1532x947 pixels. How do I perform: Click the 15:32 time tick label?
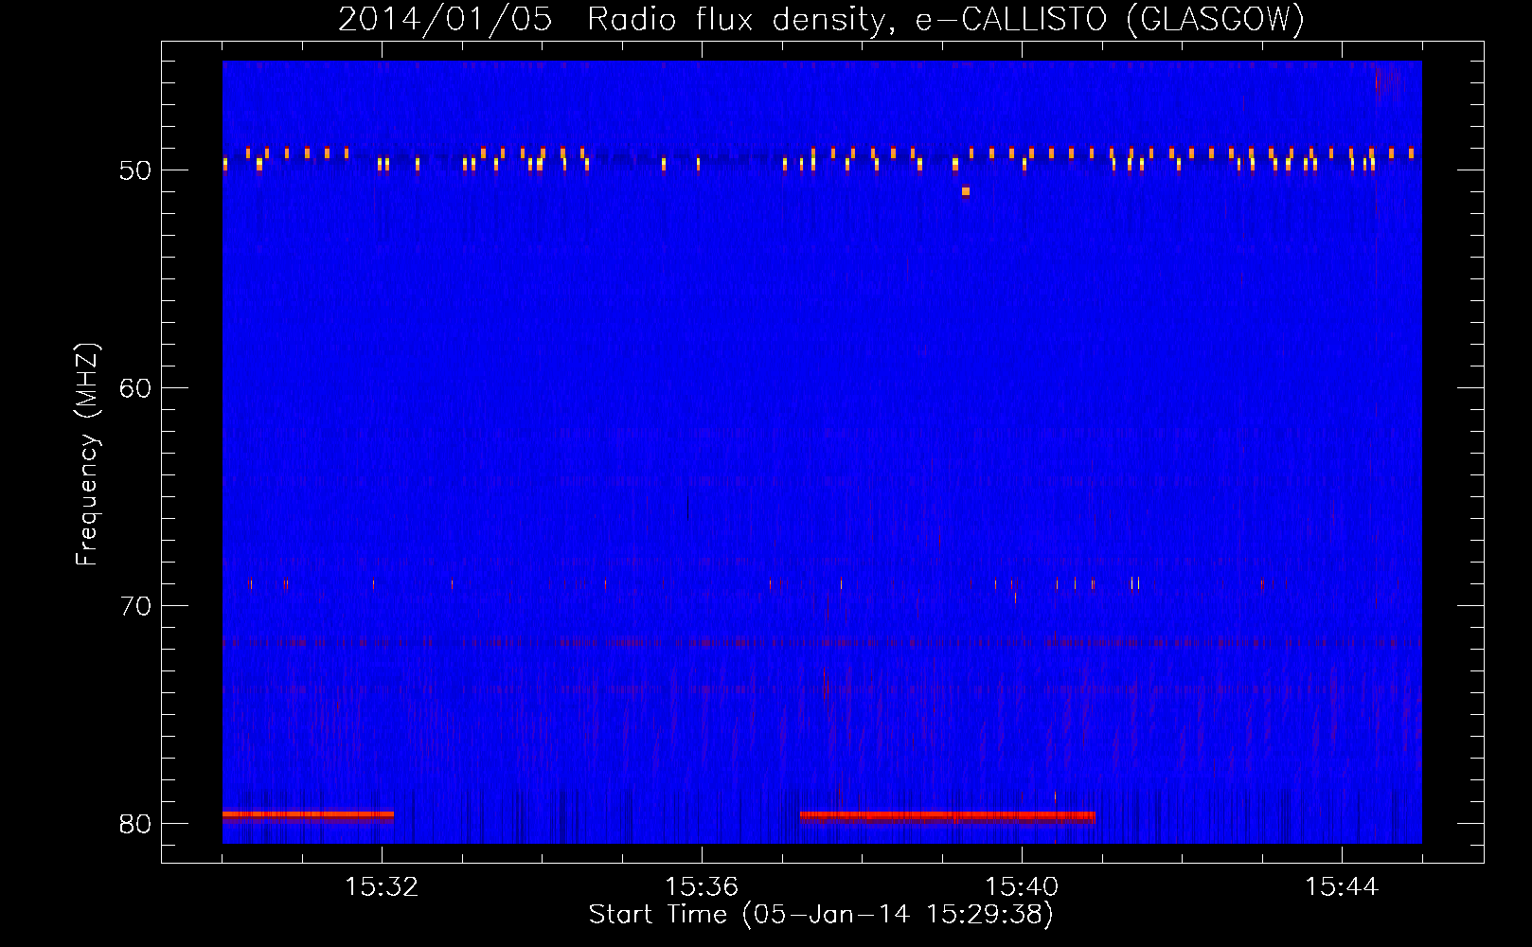tap(382, 887)
